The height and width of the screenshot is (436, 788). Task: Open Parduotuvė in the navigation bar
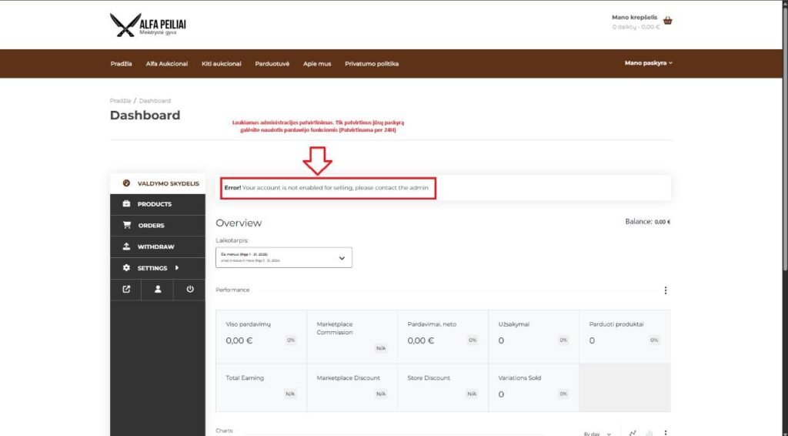272,64
